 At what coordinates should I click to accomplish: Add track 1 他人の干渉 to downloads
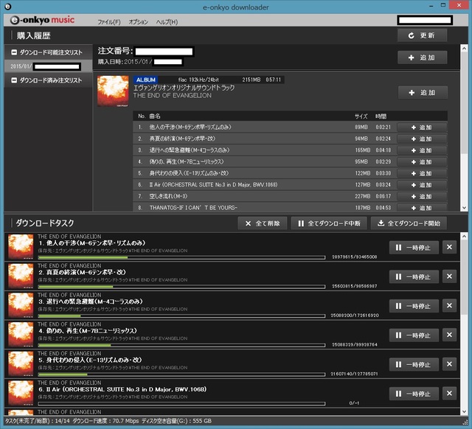pyautogui.click(x=422, y=128)
